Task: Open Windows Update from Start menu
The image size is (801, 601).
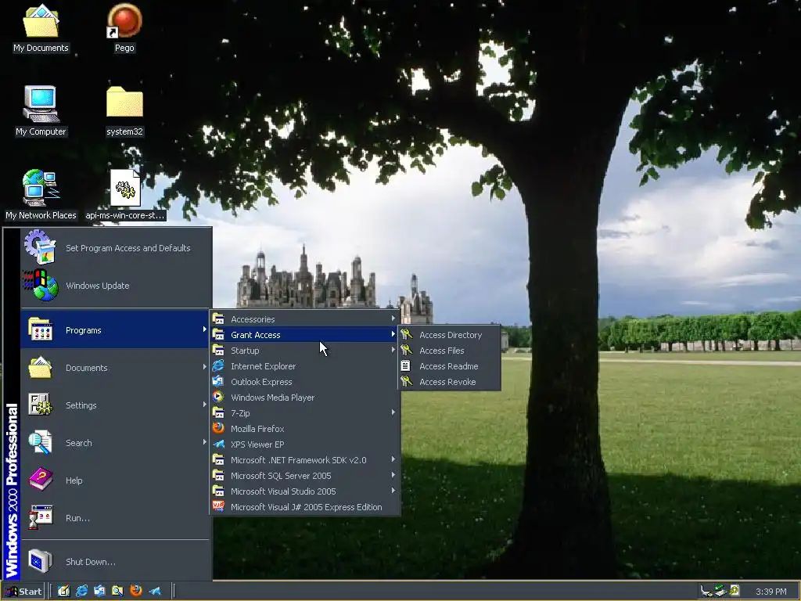Action: [x=117, y=286]
